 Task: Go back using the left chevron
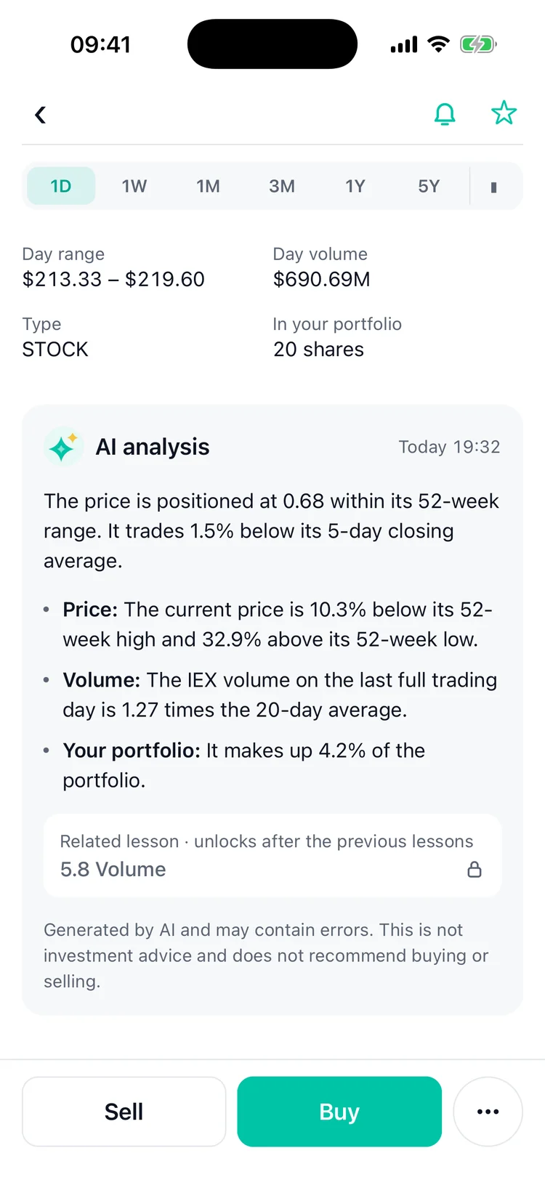click(41, 115)
